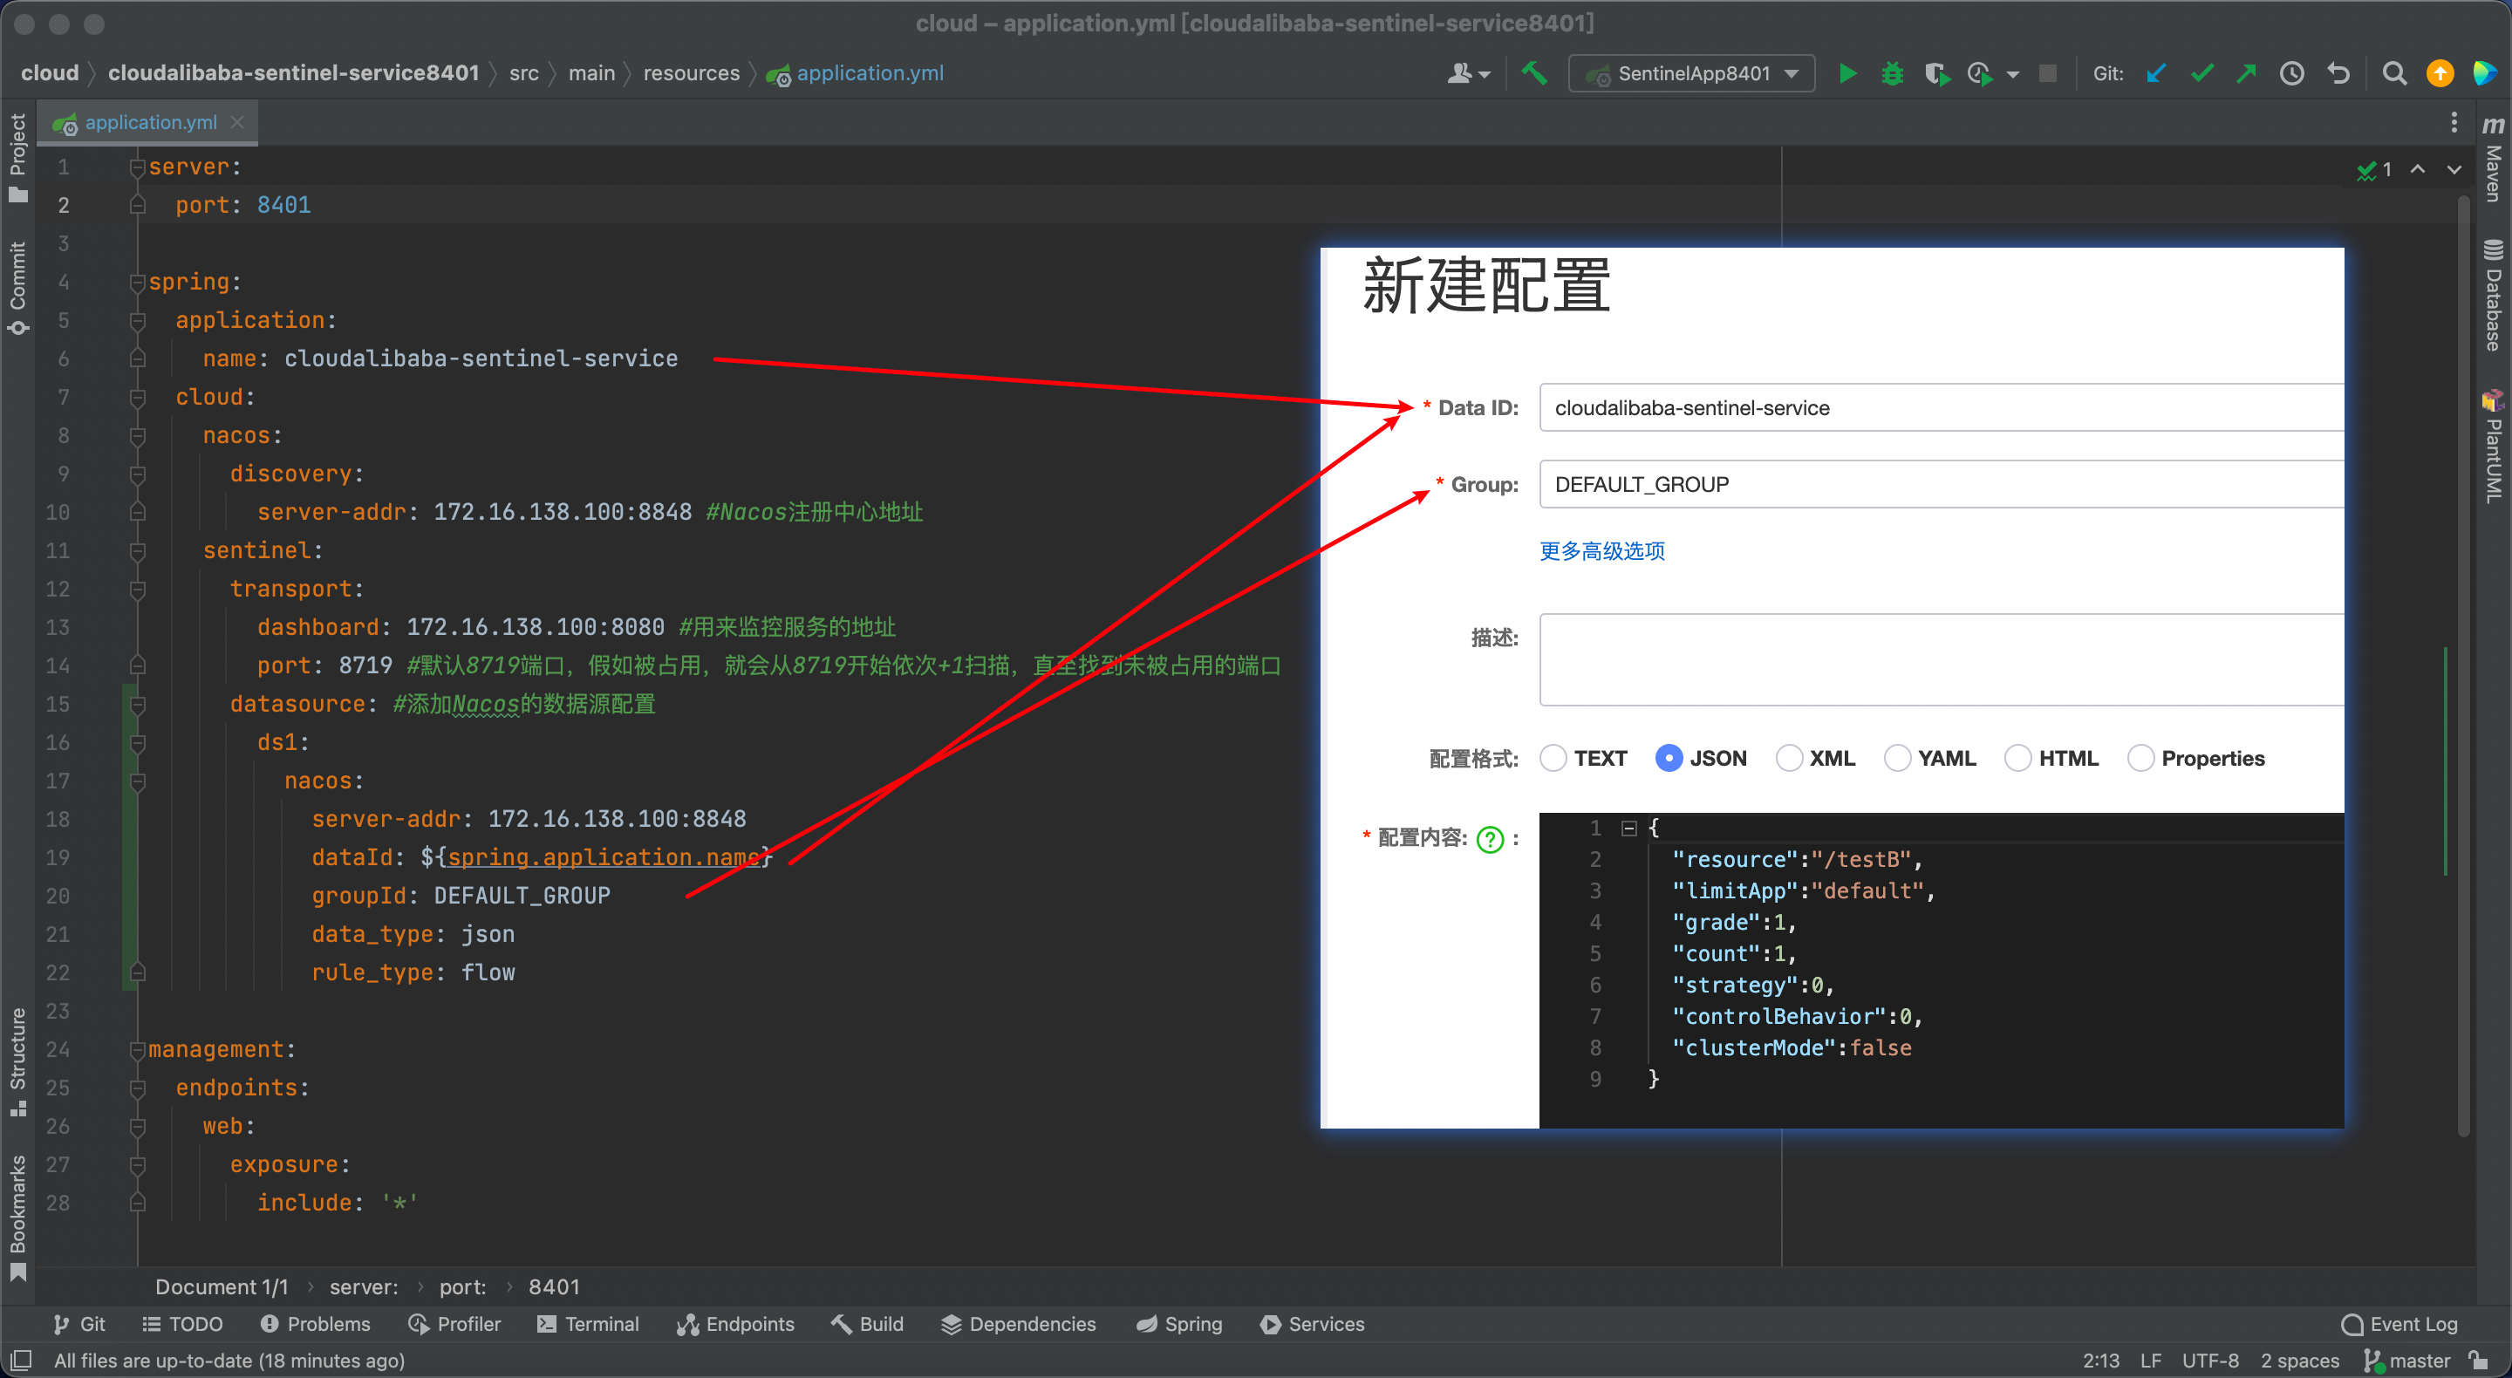Click the 描述 description text area
Viewport: 2512px width, 1378px height.
tap(1941, 659)
